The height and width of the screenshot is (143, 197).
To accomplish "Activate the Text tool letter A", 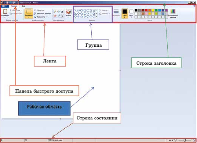I will coord(62,12).
